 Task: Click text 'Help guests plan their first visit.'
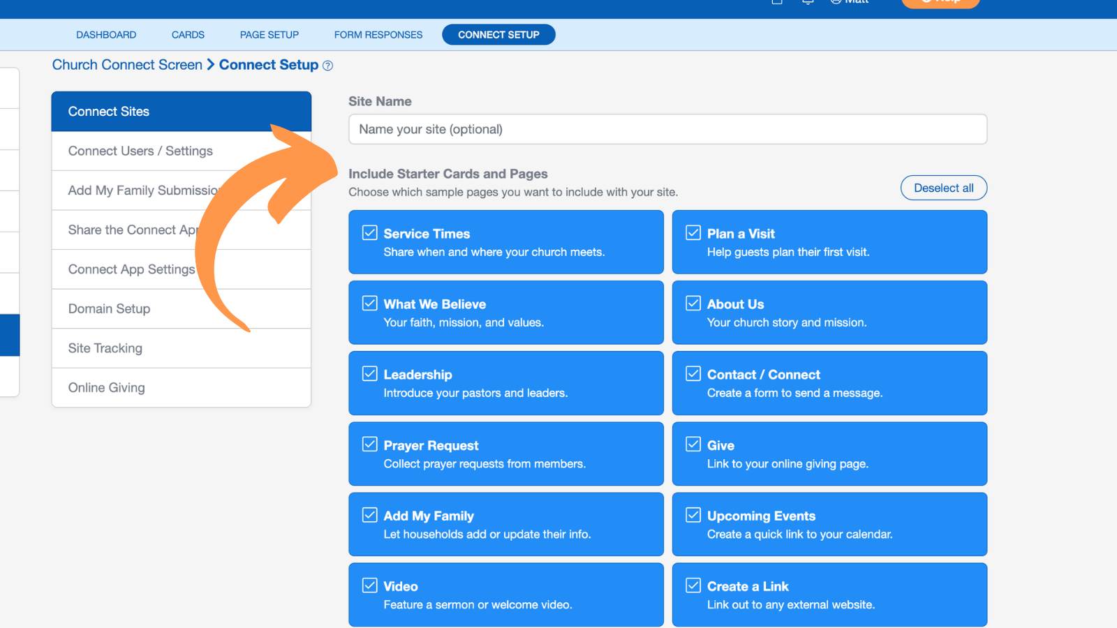[x=788, y=252]
